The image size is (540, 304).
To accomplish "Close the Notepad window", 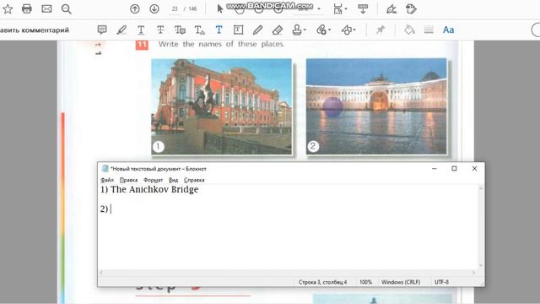I will [474, 169].
